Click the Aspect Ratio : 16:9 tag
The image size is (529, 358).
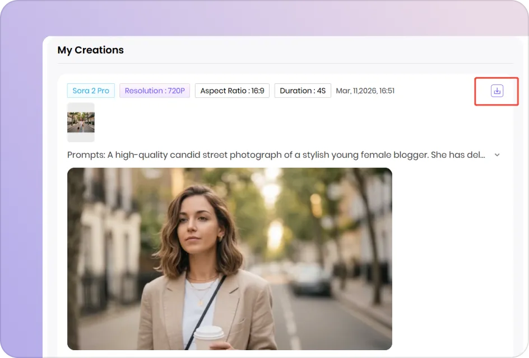coord(232,91)
